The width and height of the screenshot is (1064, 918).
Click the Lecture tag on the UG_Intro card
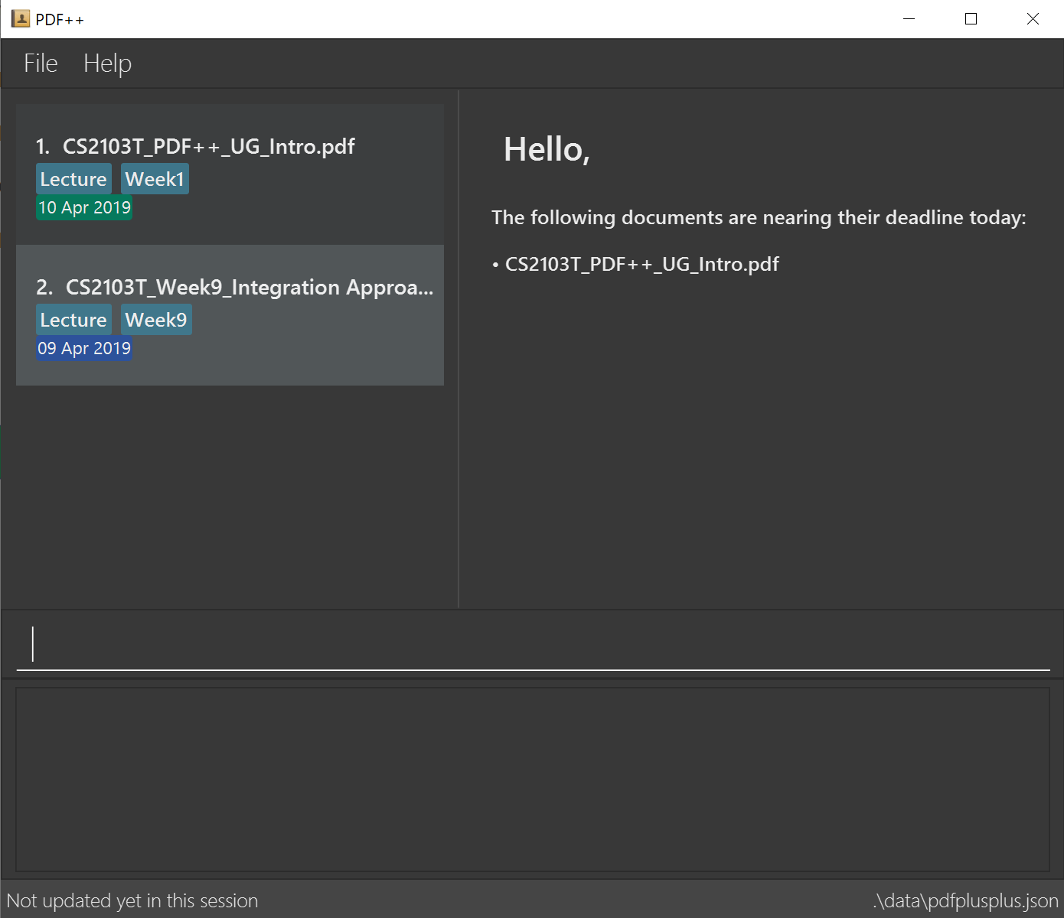tap(73, 179)
